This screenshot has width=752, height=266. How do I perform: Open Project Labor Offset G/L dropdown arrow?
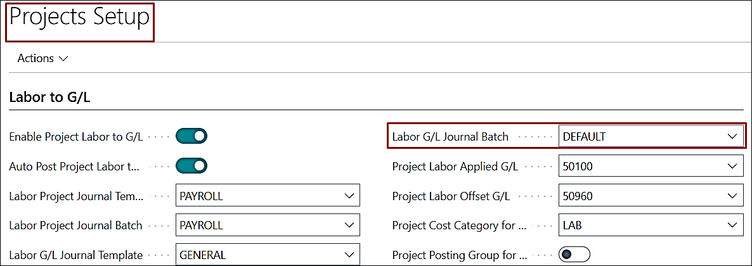pyautogui.click(x=732, y=196)
